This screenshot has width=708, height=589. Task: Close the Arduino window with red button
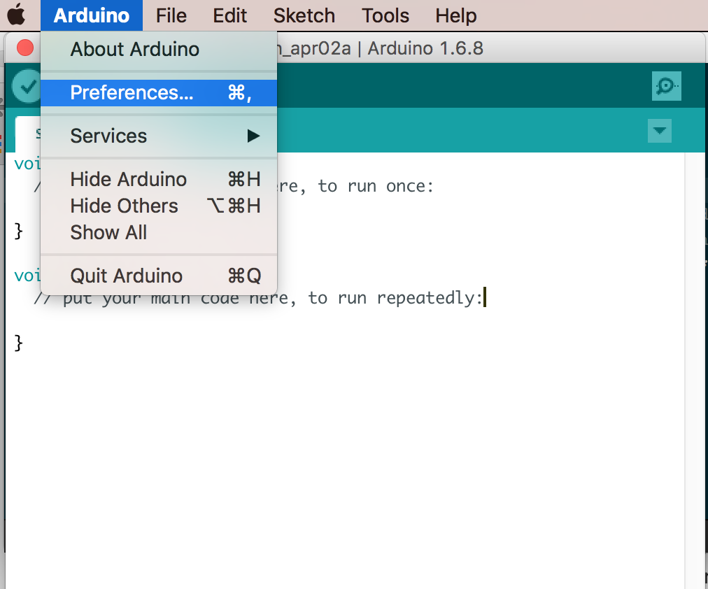[25, 48]
